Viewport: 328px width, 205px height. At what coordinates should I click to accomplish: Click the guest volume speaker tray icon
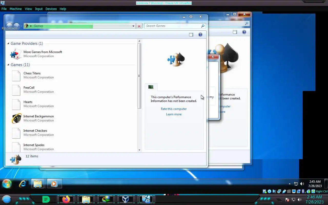point(302,184)
